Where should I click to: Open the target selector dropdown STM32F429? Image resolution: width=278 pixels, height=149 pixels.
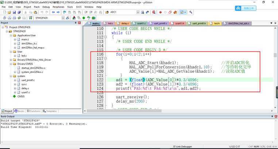coord(63,18)
